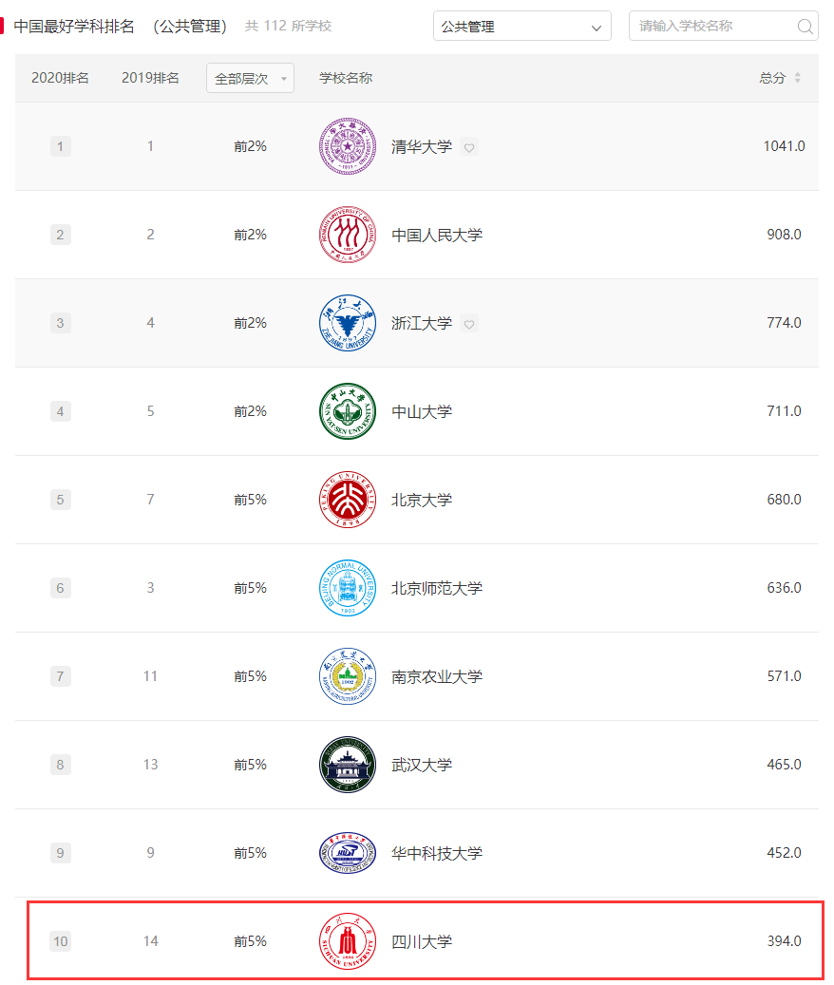
Task: Expand the 全部层次 level filter
Action: click(x=249, y=78)
